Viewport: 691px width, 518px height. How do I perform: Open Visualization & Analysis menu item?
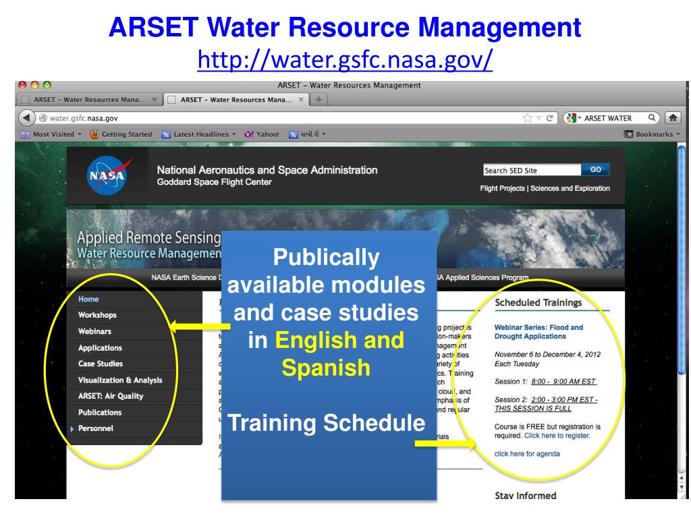point(120,380)
